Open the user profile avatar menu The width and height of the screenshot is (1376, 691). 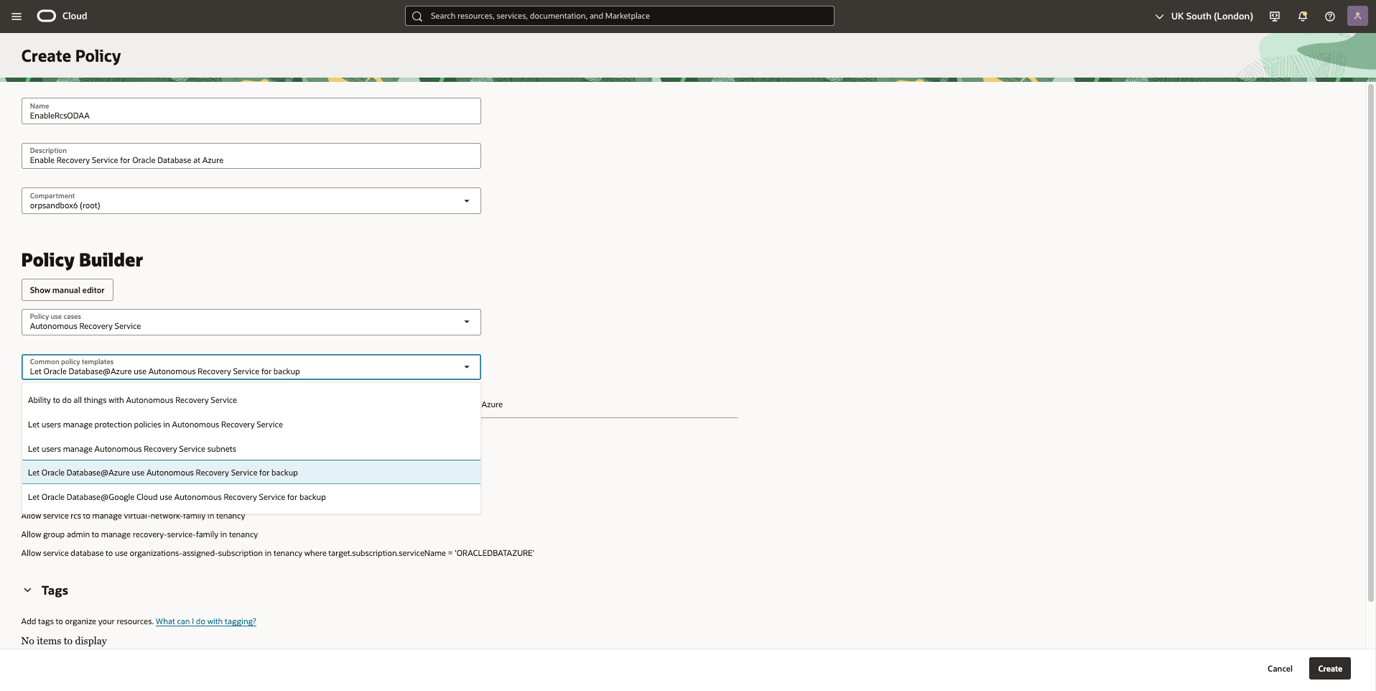click(1357, 15)
